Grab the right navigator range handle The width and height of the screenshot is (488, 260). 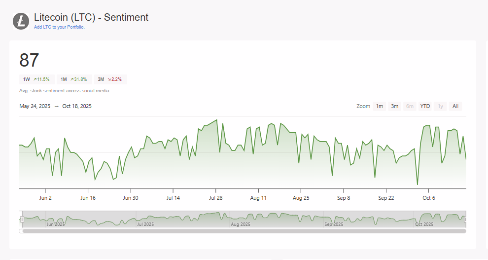coord(466,220)
